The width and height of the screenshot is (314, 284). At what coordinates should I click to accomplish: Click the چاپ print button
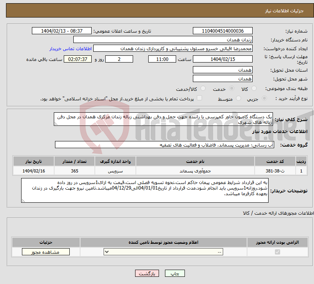pyautogui.click(x=175, y=273)
